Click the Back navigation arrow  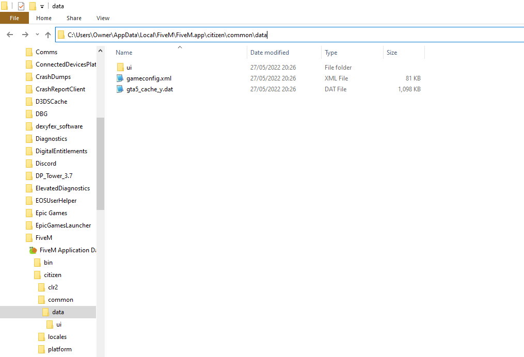[x=10, y=35]
